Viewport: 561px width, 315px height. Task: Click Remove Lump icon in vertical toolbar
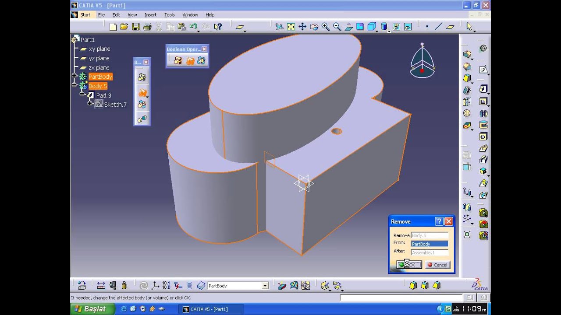tap(142, 119)
